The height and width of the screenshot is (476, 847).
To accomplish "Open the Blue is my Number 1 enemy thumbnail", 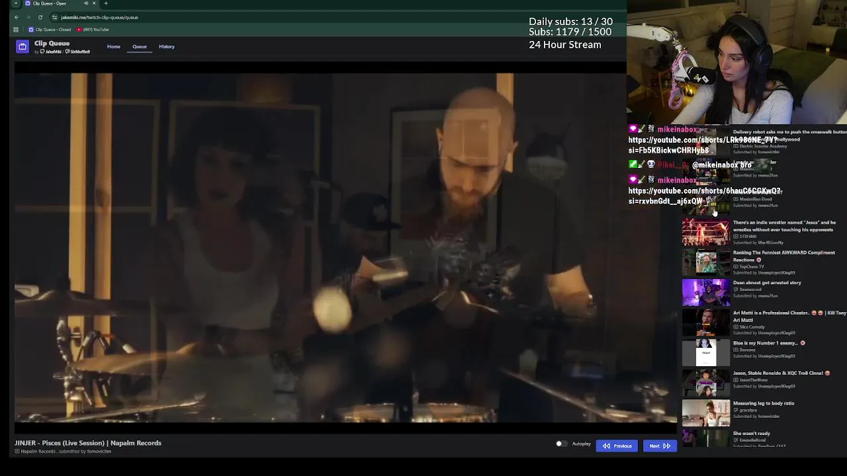I will pyautogui.click(x=706, y=353).
